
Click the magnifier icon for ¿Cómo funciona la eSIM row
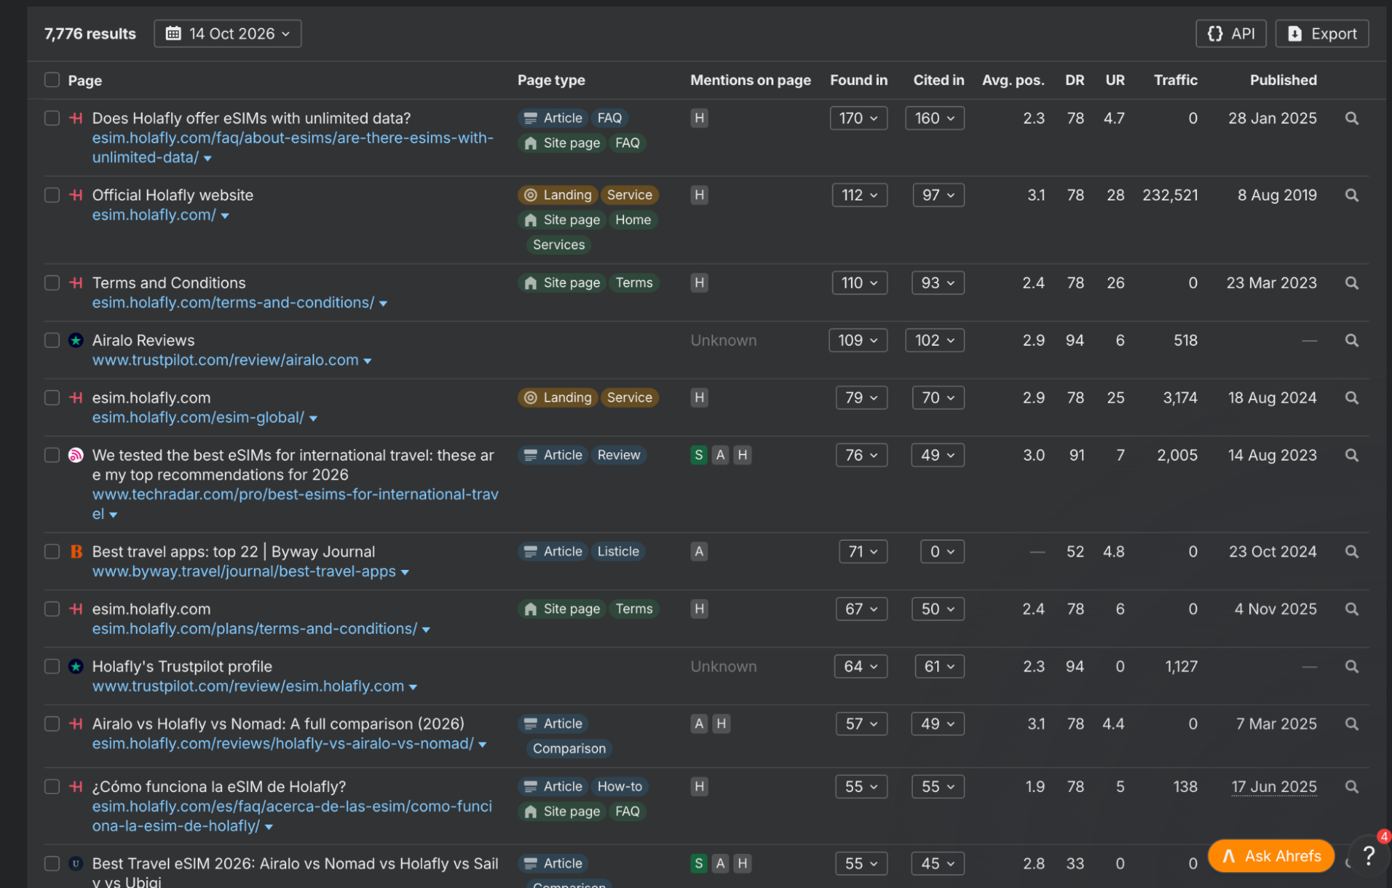(1352, 787)
